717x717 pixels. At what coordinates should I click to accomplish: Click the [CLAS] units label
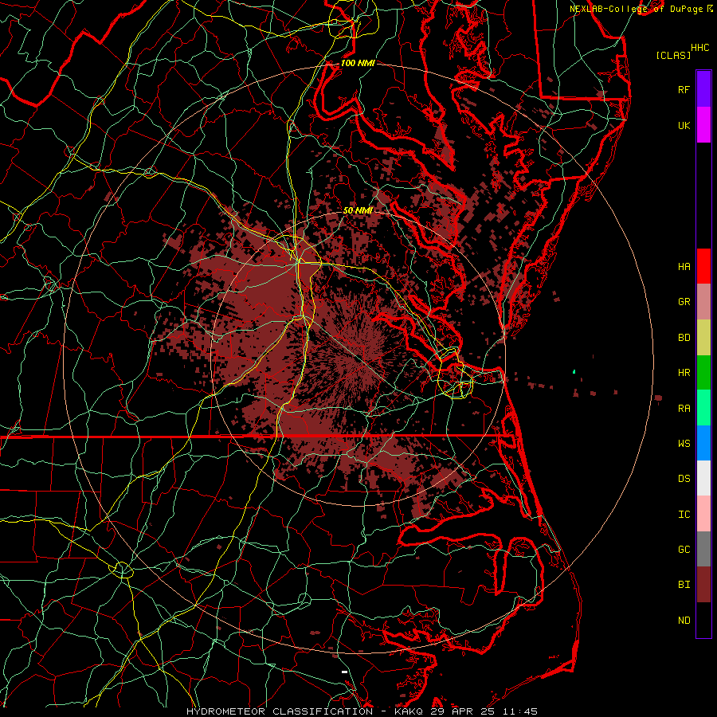673,55
